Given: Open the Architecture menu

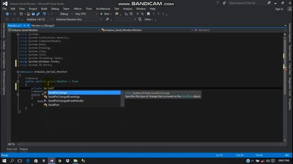Looking at the screenshot, I should pos(103,9).
